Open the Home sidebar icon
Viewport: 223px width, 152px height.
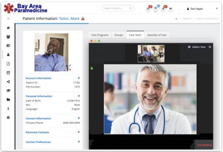8,28
